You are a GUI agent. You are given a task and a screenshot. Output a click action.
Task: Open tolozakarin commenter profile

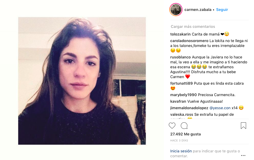pos(181,34)
